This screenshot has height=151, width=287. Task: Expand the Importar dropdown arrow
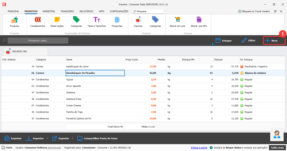pos(47,138)
